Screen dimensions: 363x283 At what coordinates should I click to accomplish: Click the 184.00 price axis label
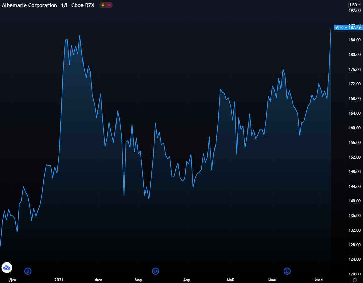[355, 40]
